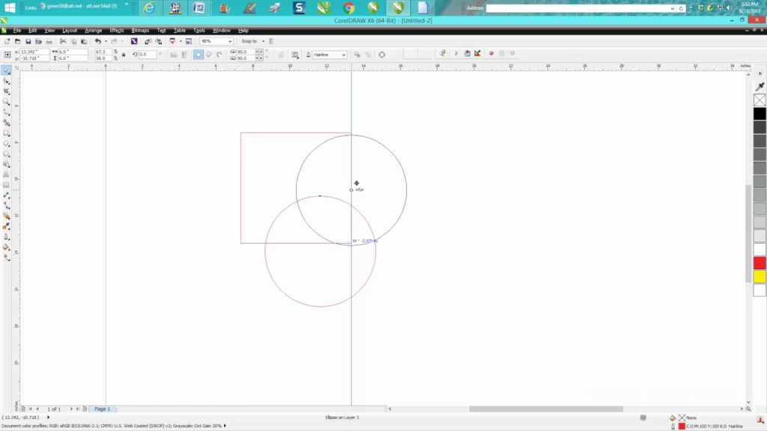Click the last page navigation button

(x=78, y=409)
